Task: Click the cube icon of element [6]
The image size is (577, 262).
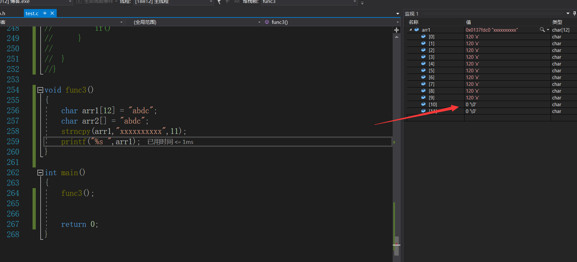Action: point(423,77)
